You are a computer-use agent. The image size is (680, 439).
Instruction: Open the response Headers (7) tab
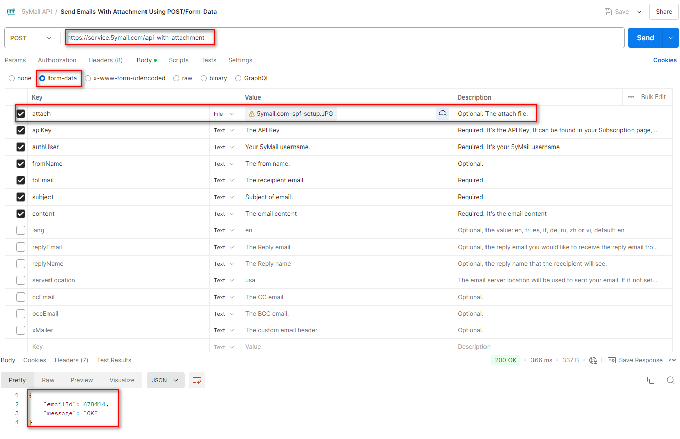coord(71,360)
